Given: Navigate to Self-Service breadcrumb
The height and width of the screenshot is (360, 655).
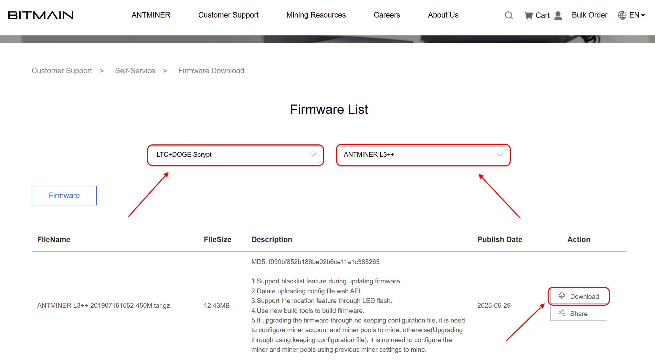Looking at the screenshot, I should click(135, 71).
